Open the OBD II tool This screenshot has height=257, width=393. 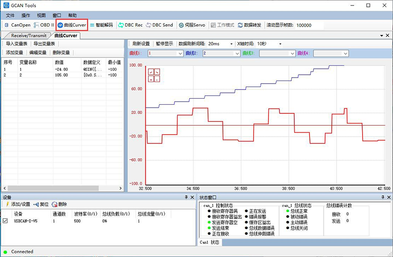(x=44, y=25)
